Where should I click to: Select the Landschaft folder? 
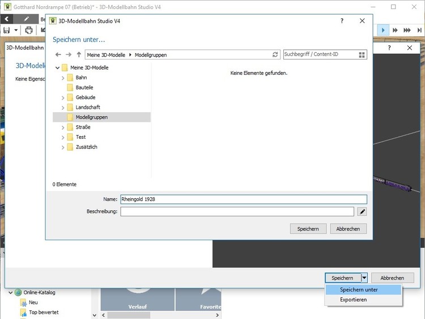click(88, 107)
